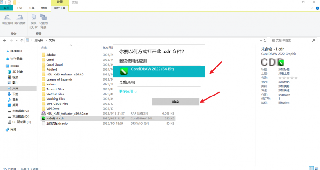Start the slideshow via 放映幻灯片 icon
The image size is (320, 170).
click(33, 17)
